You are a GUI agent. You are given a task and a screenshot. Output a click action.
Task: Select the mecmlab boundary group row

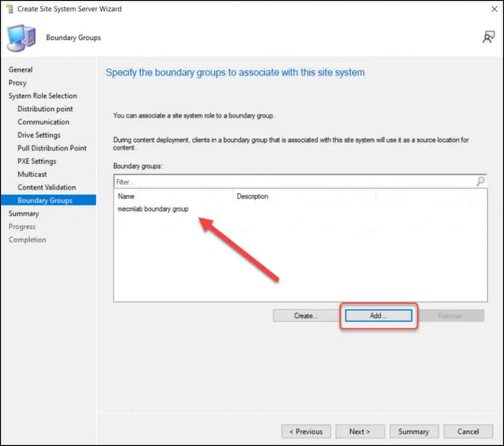click(153, 209)
